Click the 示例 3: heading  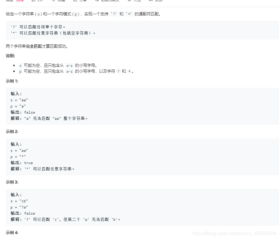[12, 182]
